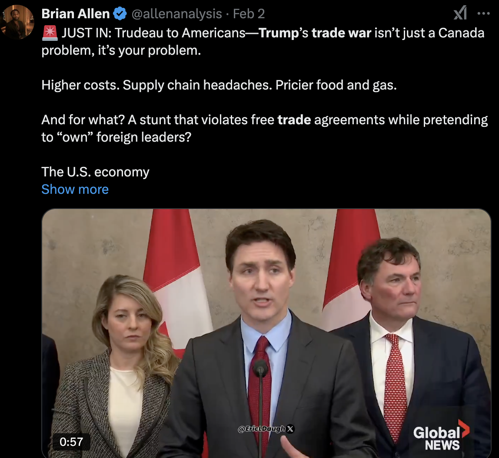Click the X logo beside @EricLDaugh
Screen dimensions: 499x458
(x=290, y=429)
